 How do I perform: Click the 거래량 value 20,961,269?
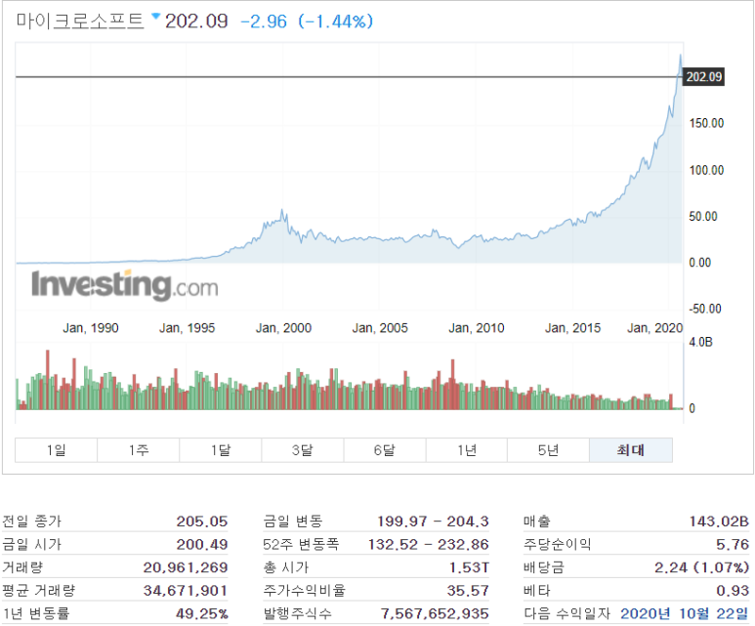coord(186,567)
